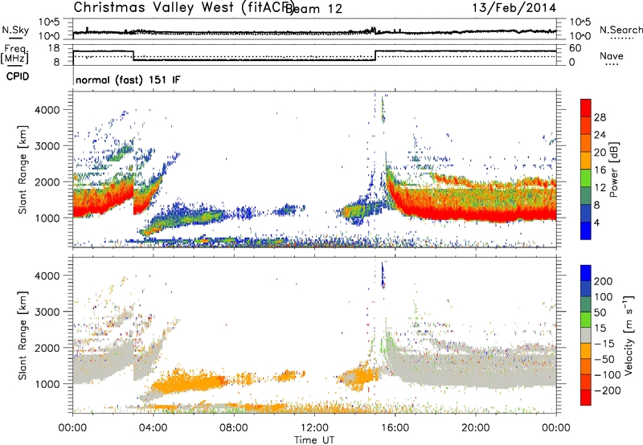Screen dimensions: 643x445
Task: Click the blue velocity spike near 4000 km
Action: (383, 275)
